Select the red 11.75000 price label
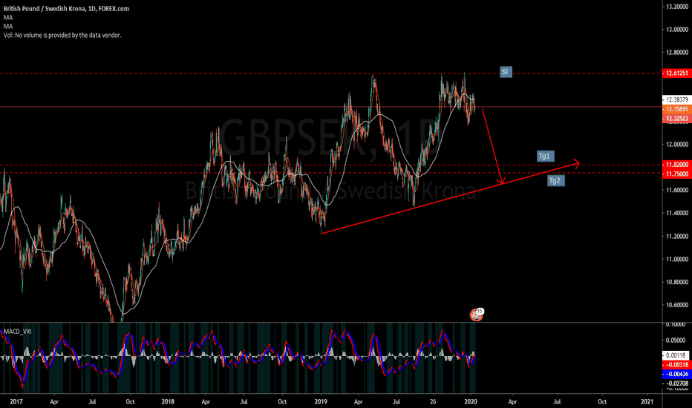692x408 pixels. 677,174
